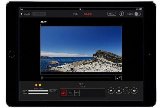Select clip thumbnail 003
The height and width of the screenshot is (108, 163).
(77, 93)
